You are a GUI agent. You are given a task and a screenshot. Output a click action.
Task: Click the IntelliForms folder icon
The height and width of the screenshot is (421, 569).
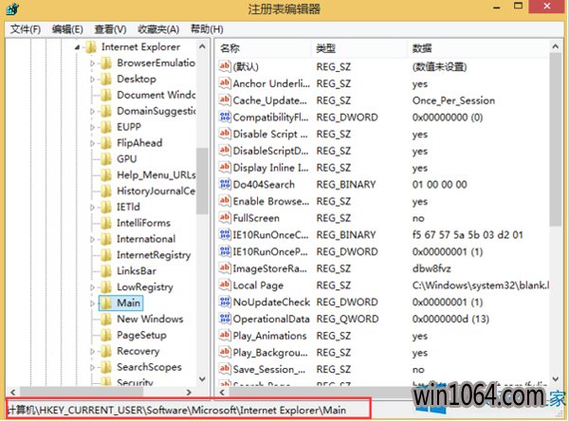point(106,223)
